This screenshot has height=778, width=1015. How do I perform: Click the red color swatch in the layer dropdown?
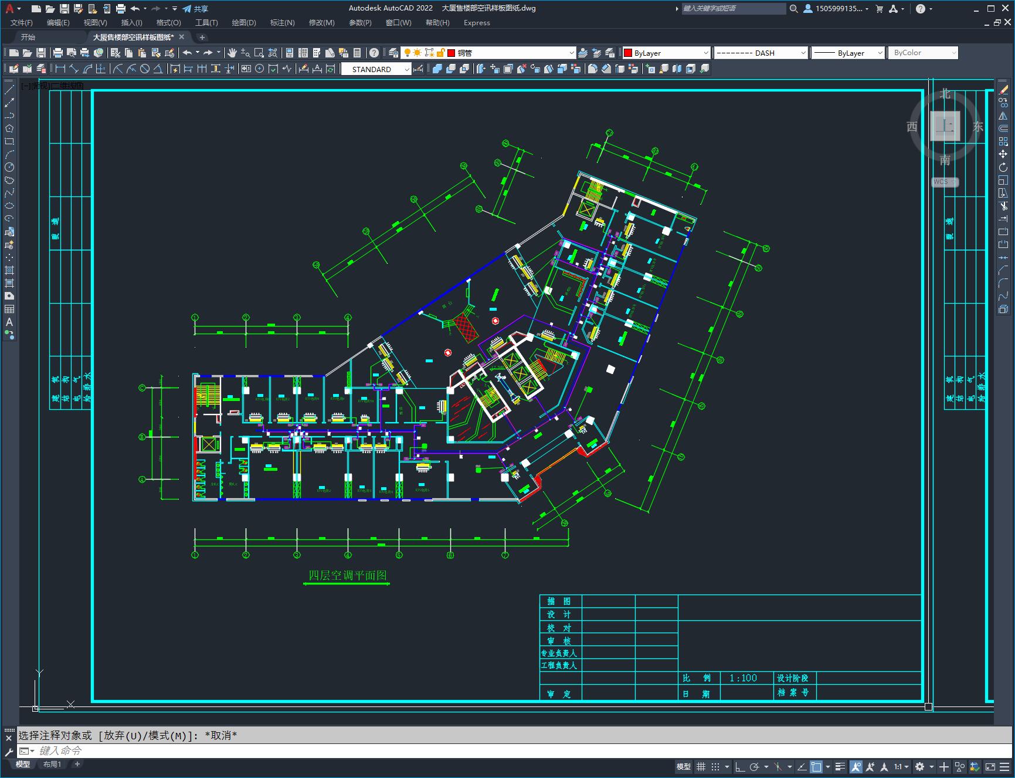click(x=452, y=53)
